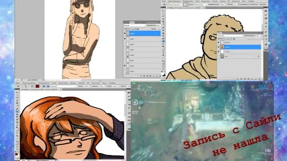Open topmost collapsed panel icon in top-right window dock
The image size is (287, 161).
tap(266, 11)
